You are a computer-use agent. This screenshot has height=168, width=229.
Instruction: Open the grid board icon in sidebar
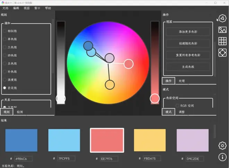click(x=222, y=41)
